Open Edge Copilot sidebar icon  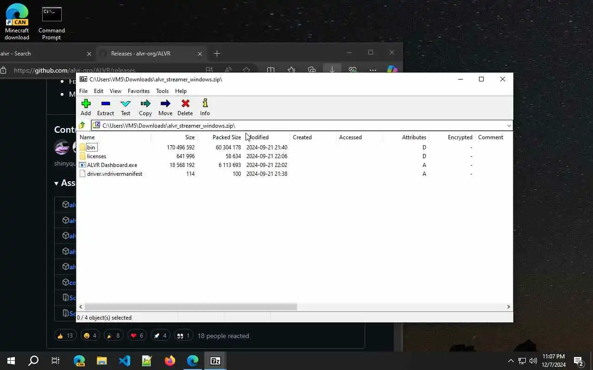(x=392, y=70)
